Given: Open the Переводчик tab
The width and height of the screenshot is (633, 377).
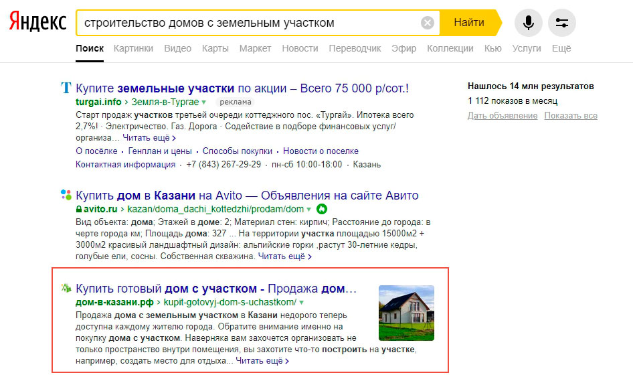Looking at the screenshot, I should click(x=355, y=48).
